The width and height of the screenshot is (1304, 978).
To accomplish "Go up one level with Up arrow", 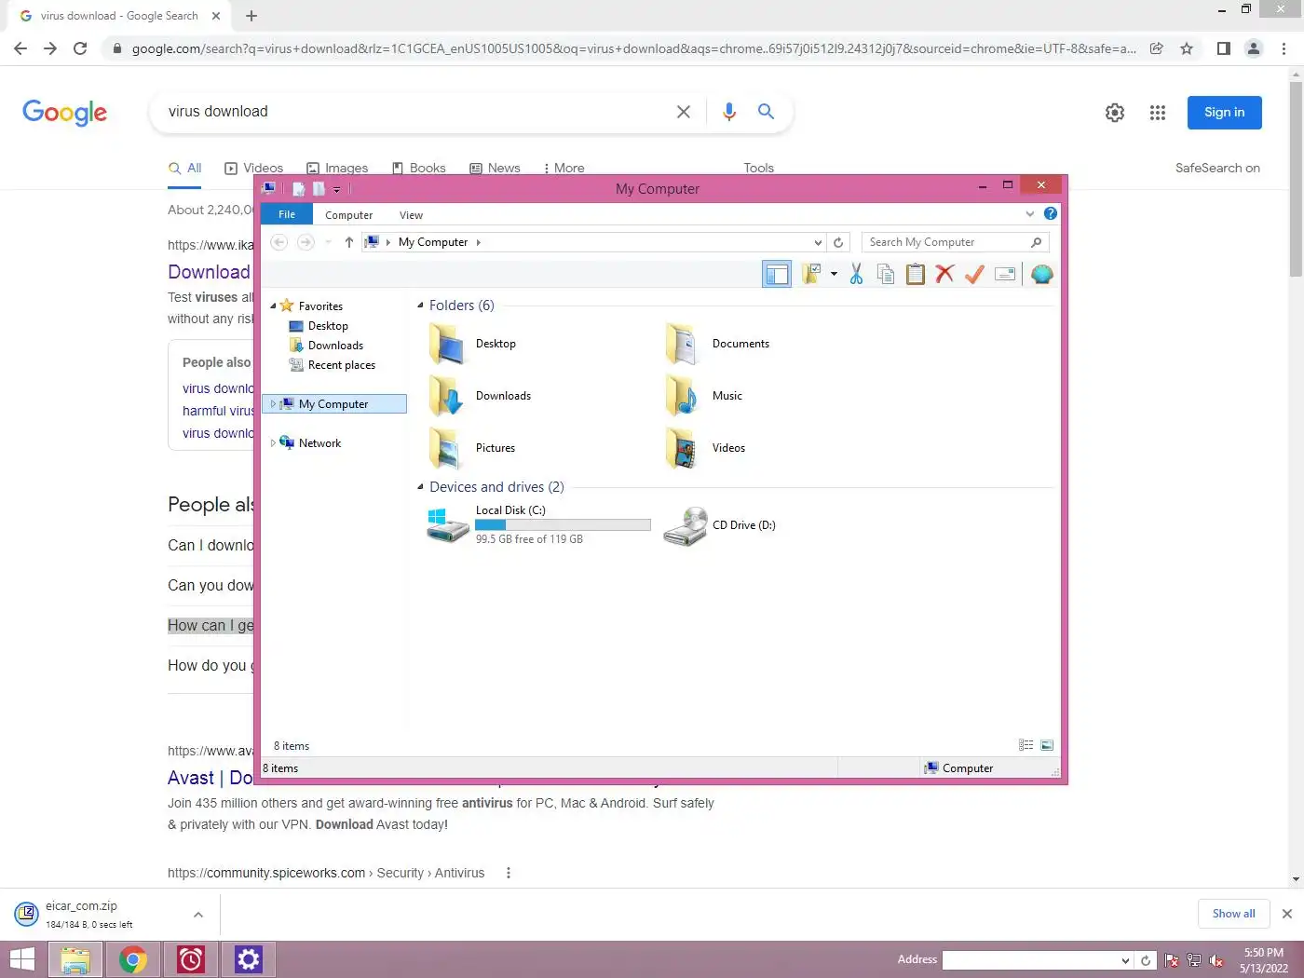I will coord(348,242).
